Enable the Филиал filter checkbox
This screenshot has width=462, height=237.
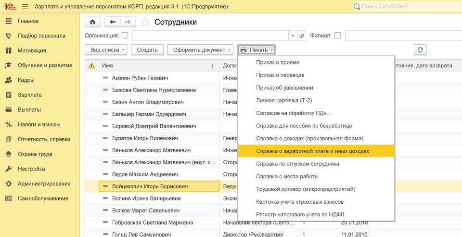(337, 36)
